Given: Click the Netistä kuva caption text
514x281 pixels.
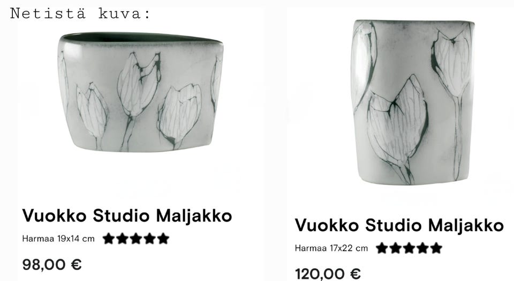Looking at the screenshot, I should [80, 13].
